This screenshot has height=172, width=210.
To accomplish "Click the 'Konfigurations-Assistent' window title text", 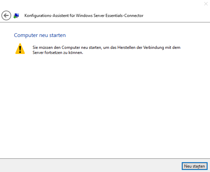I will click(84, 16).
